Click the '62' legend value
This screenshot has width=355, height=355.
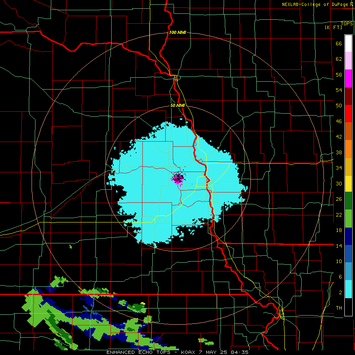click(x=339, y=59)
